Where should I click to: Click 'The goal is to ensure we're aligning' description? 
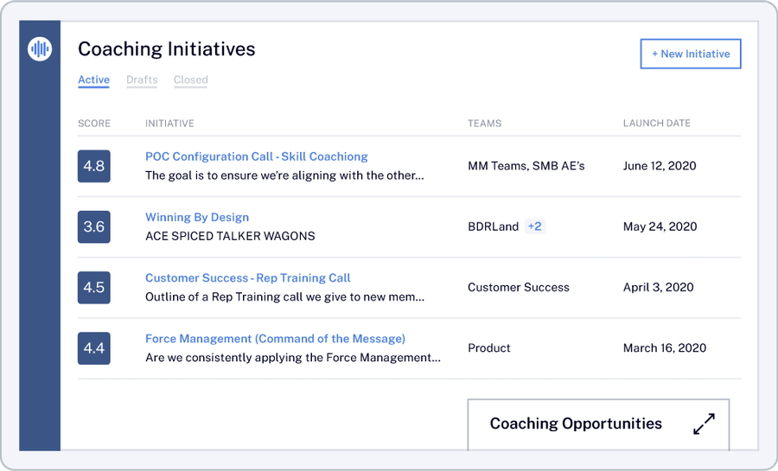pyautogui.click(x=284, y=175)
